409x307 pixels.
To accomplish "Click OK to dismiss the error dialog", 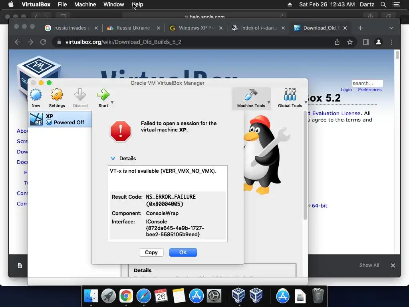I will coord(183,253).
